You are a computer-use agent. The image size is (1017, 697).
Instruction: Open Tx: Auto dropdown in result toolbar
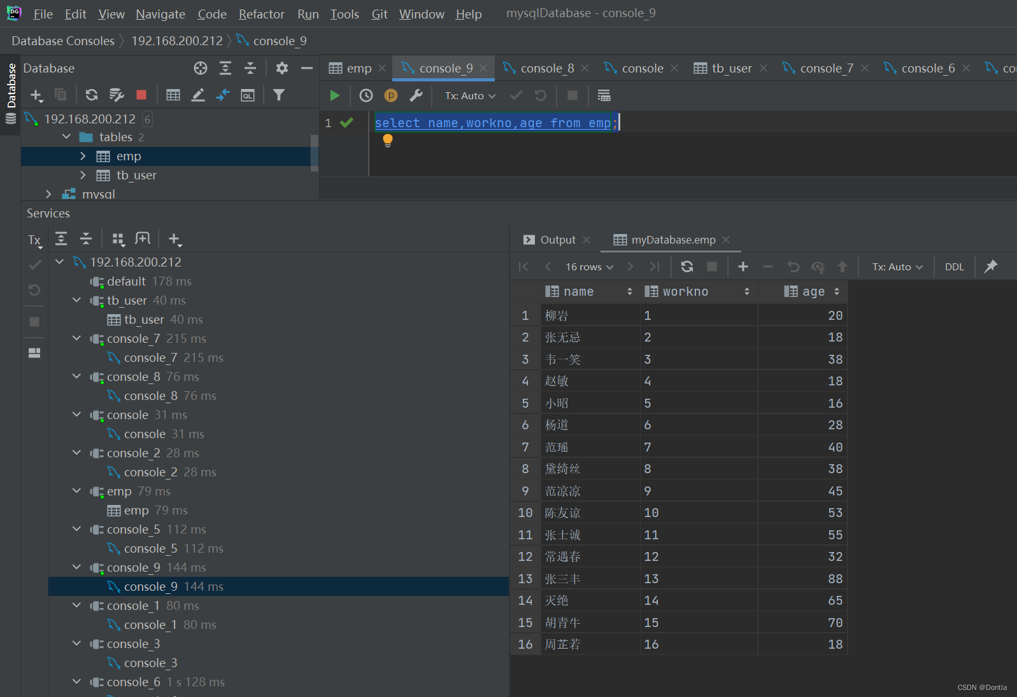897,267
